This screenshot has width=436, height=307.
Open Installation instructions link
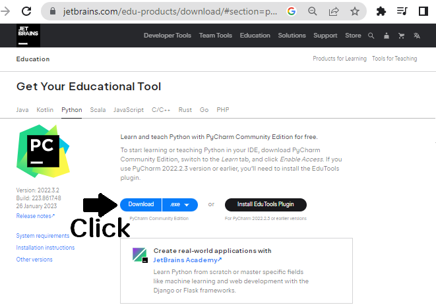tap(46, 248)
